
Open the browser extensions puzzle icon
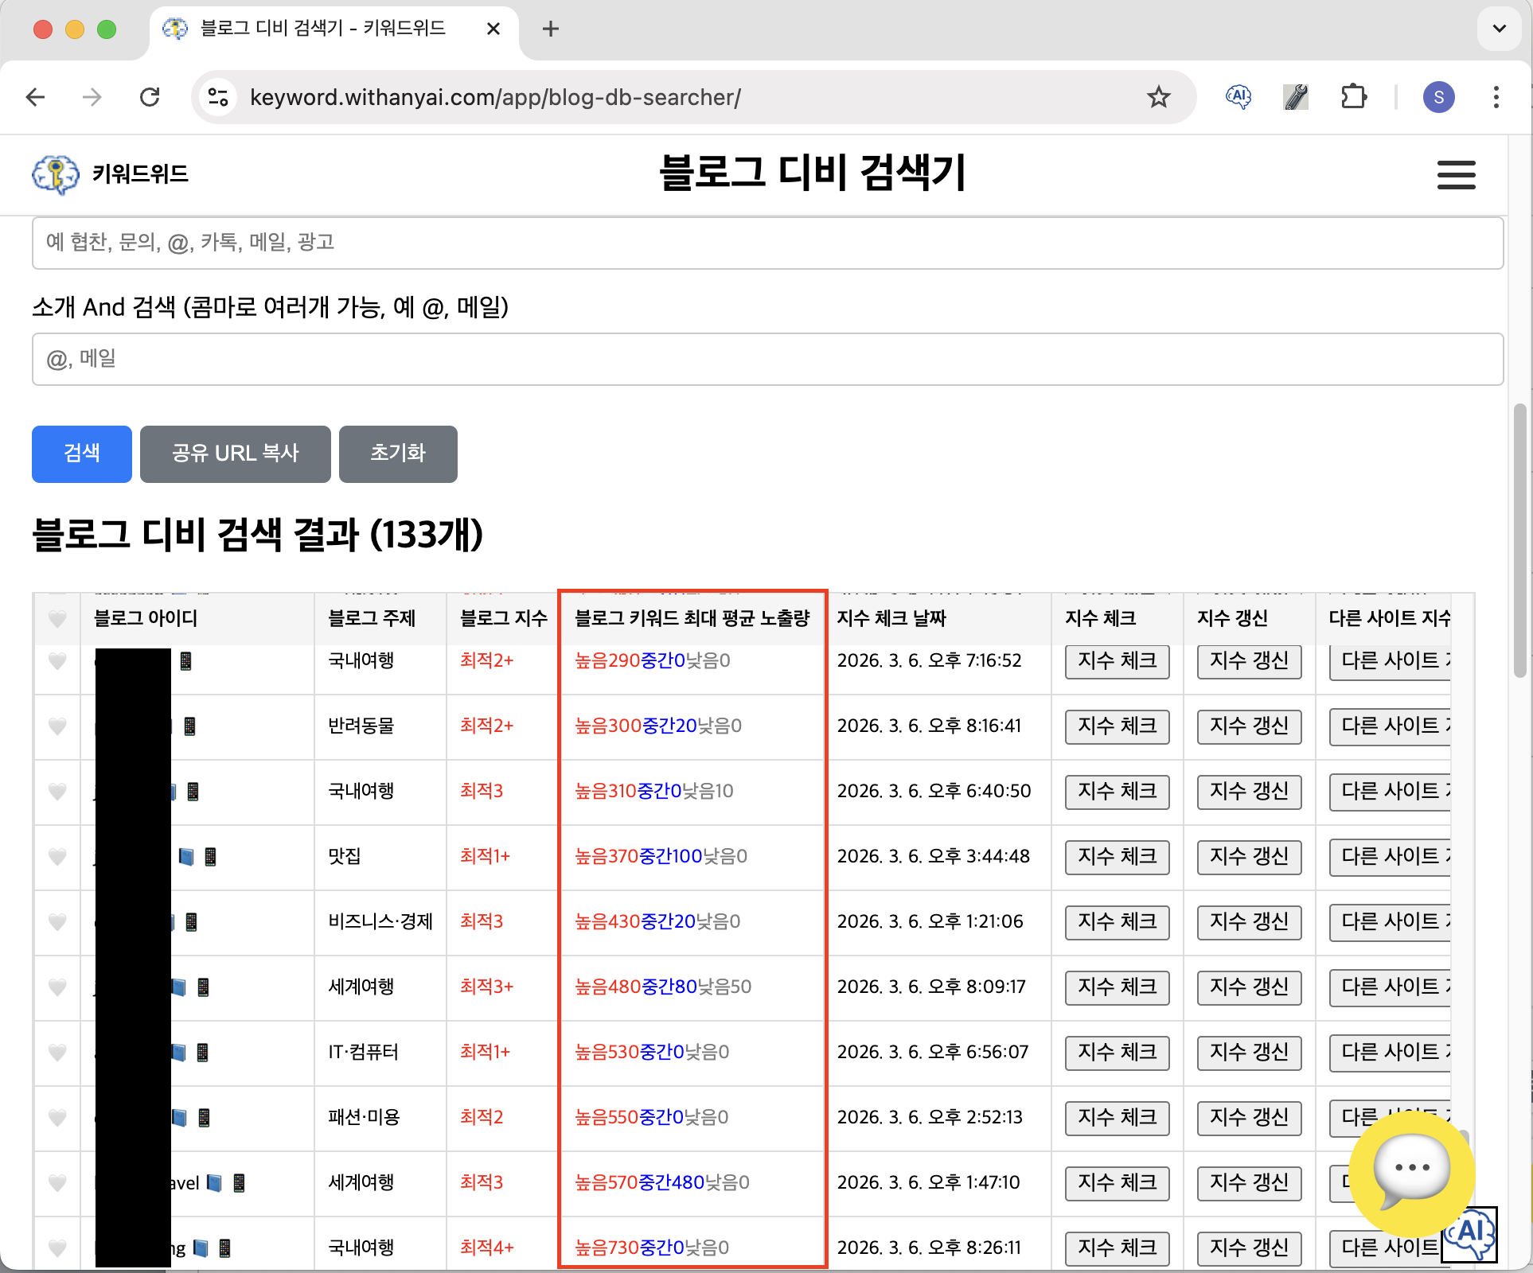(x=1353, y=97)
